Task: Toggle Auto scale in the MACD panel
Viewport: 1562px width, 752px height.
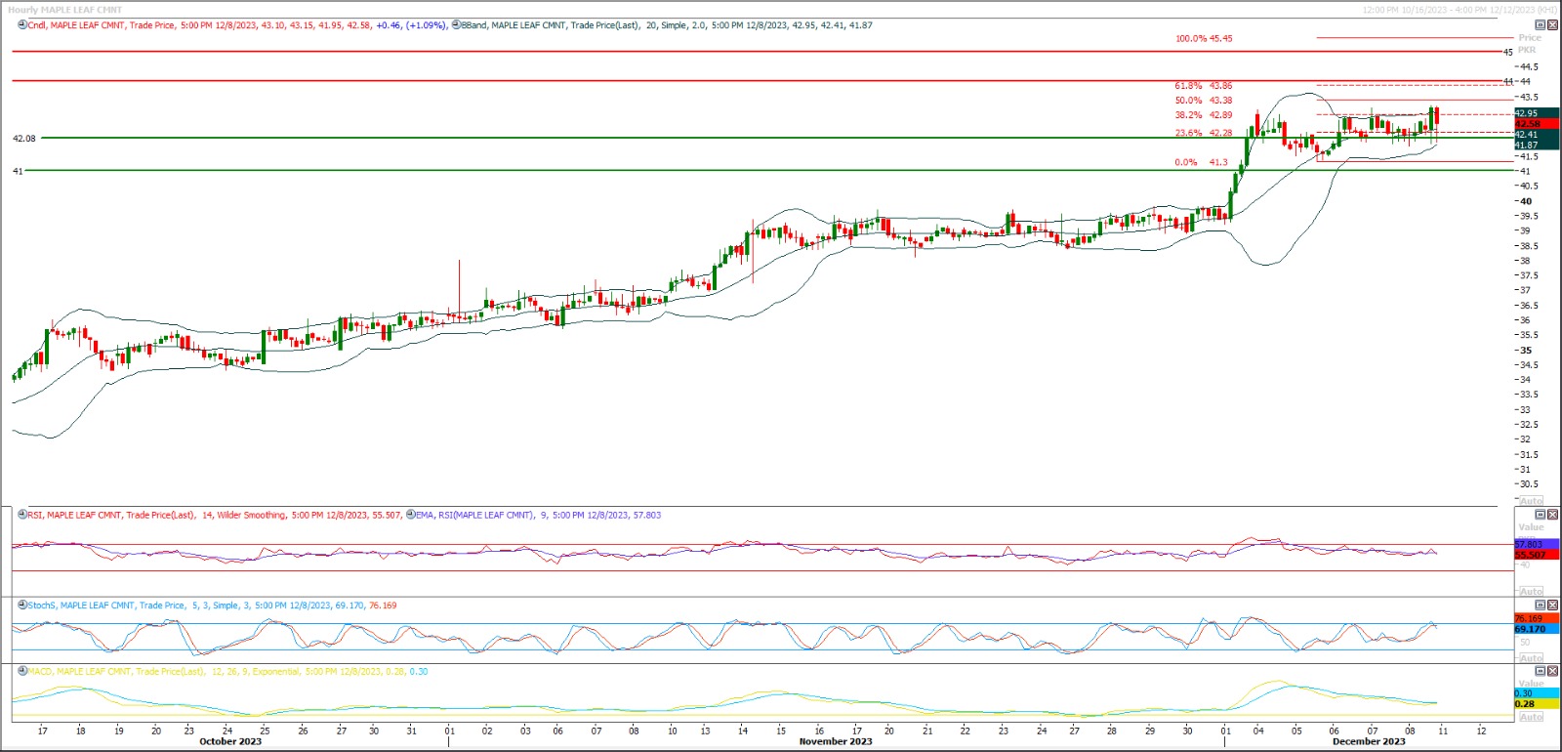Action: point(1531,717)
